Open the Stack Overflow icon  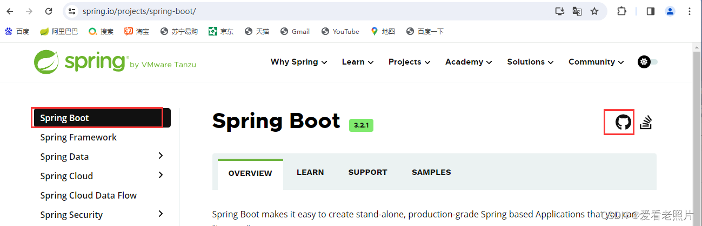point(646,123)
